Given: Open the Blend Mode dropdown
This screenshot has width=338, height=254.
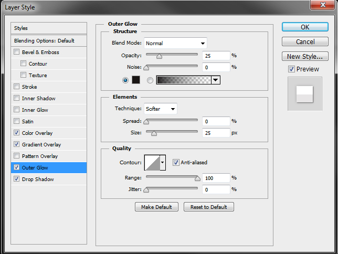Looking at the screenshot, I should coord(175,43).
